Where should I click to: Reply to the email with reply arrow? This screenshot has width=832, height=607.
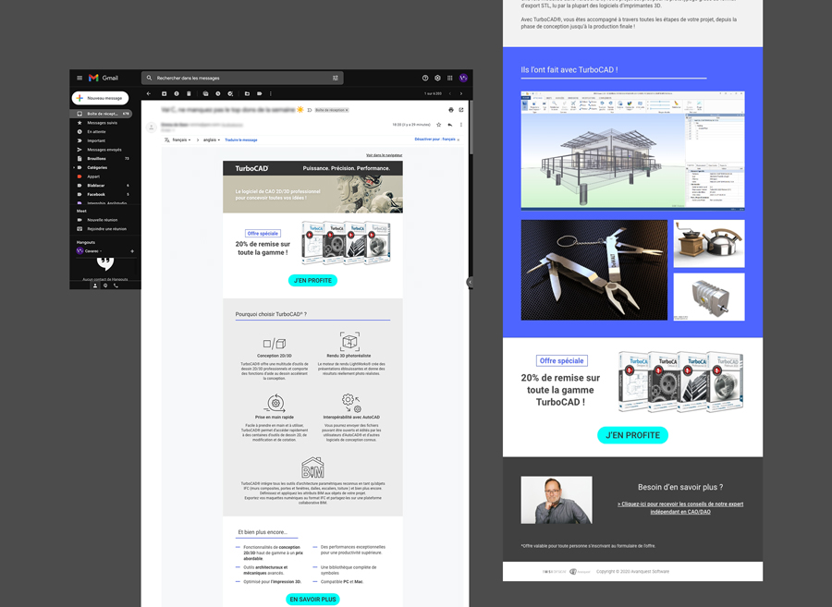pyautogui.click(x=450, y=125)
